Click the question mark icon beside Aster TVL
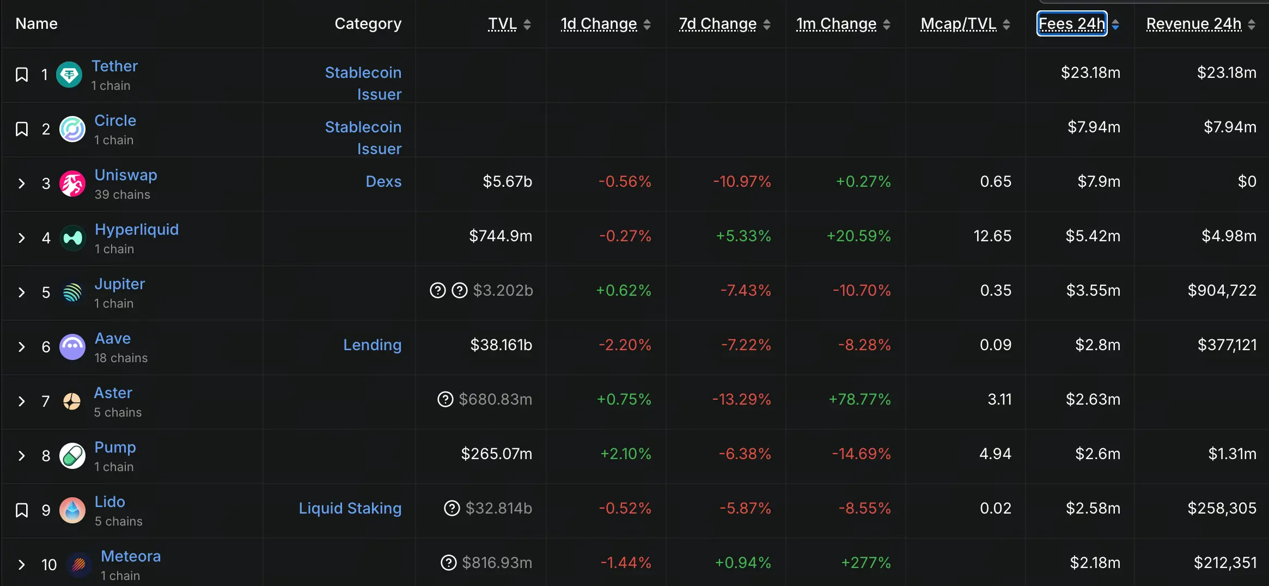The image size is (1269, 586). point(446,399)
